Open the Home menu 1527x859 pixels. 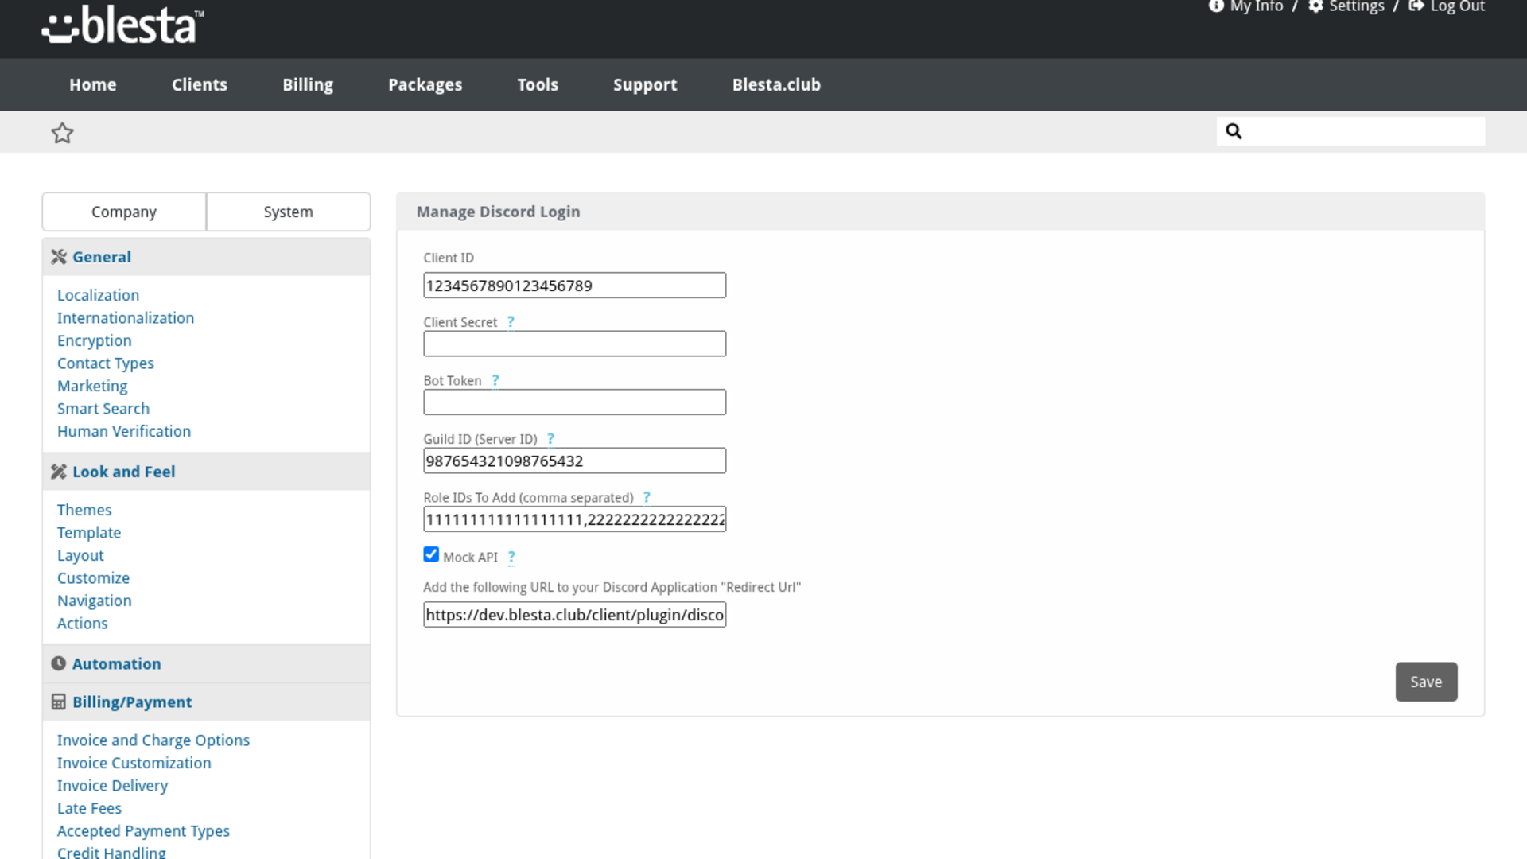[x=93, y=84]
